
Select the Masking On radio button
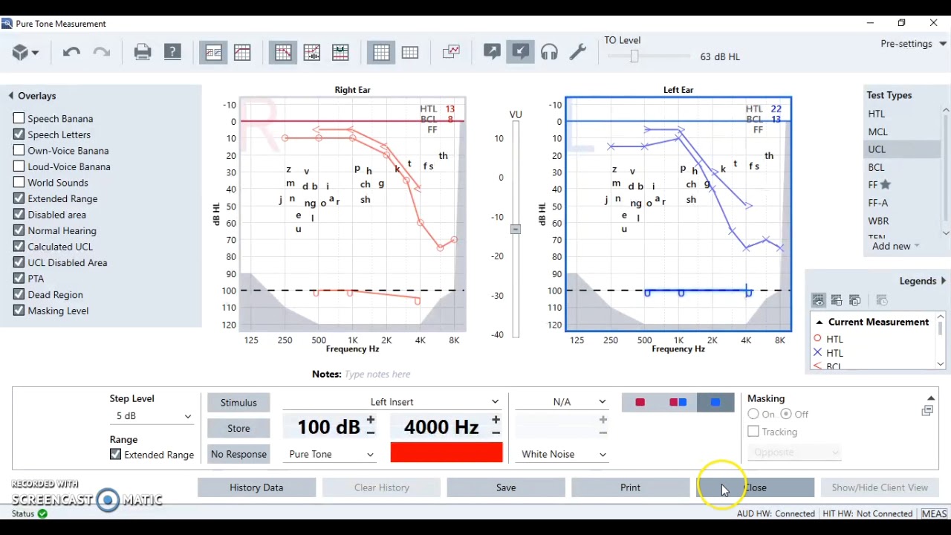[x=753, y=414]
